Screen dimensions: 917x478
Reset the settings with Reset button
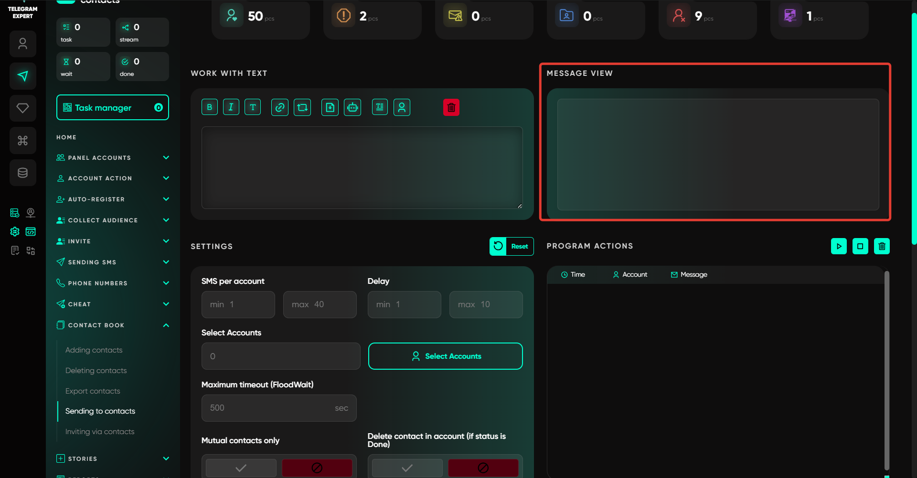coord(512,246)
